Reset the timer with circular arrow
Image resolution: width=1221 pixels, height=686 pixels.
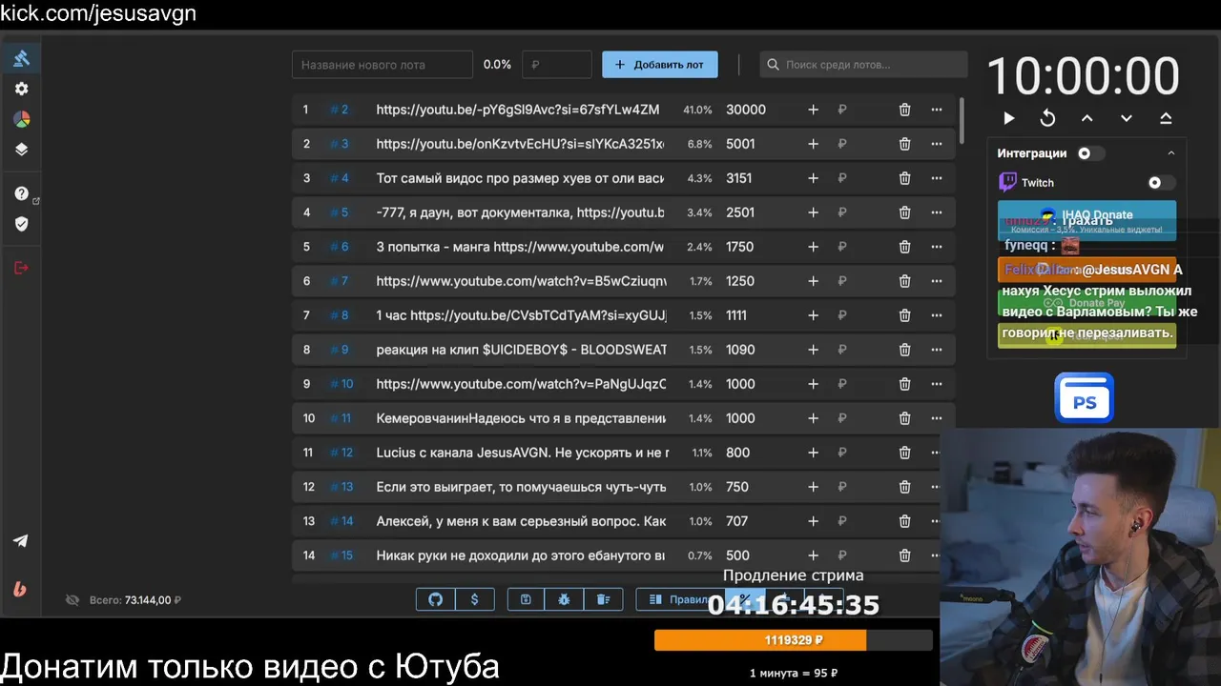coord(1047,118)
